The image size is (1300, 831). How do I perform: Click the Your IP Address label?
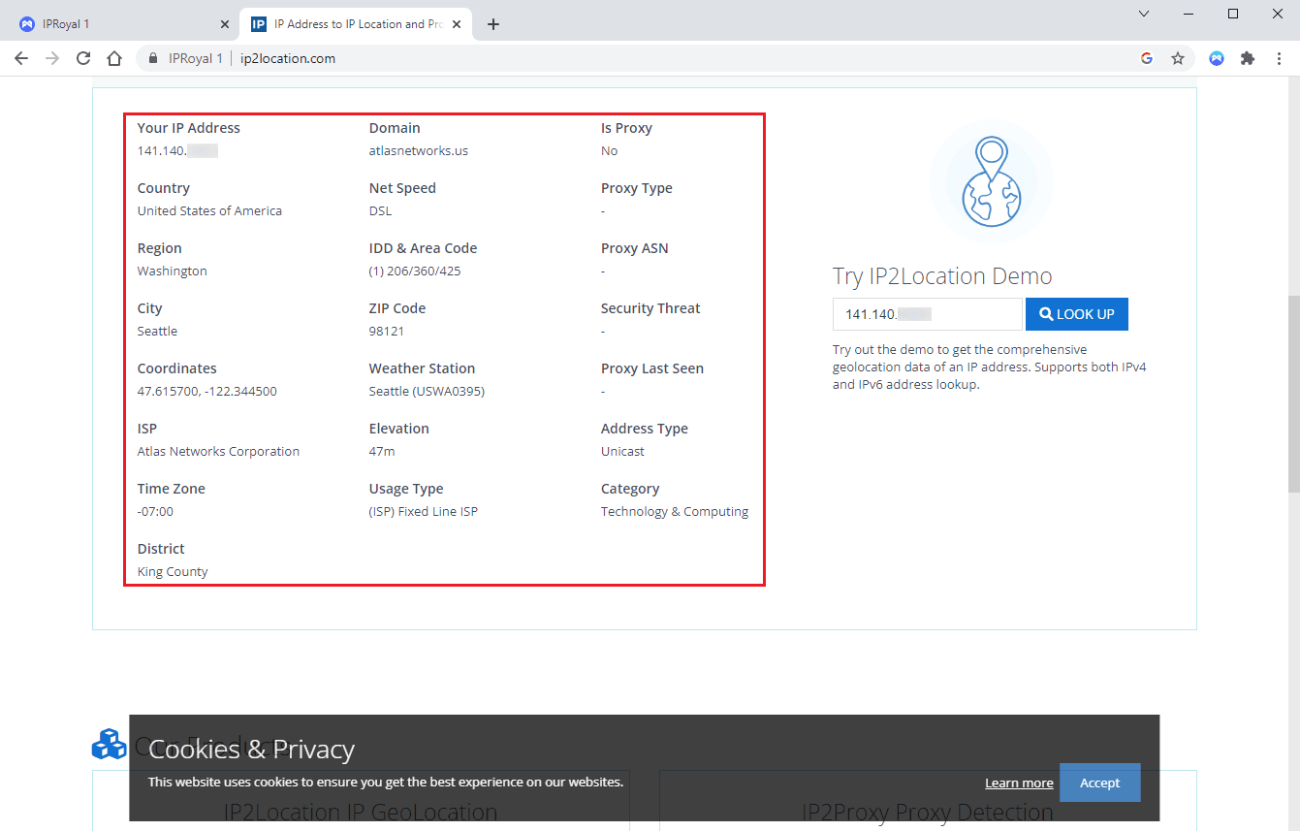[x=189, y=128]
